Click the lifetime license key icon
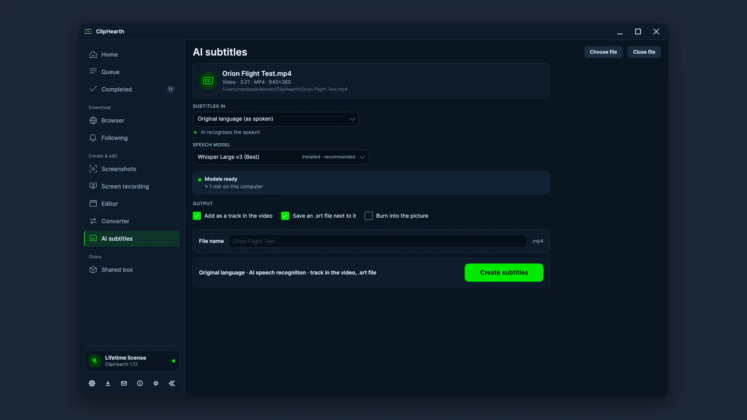 point(95,361)
